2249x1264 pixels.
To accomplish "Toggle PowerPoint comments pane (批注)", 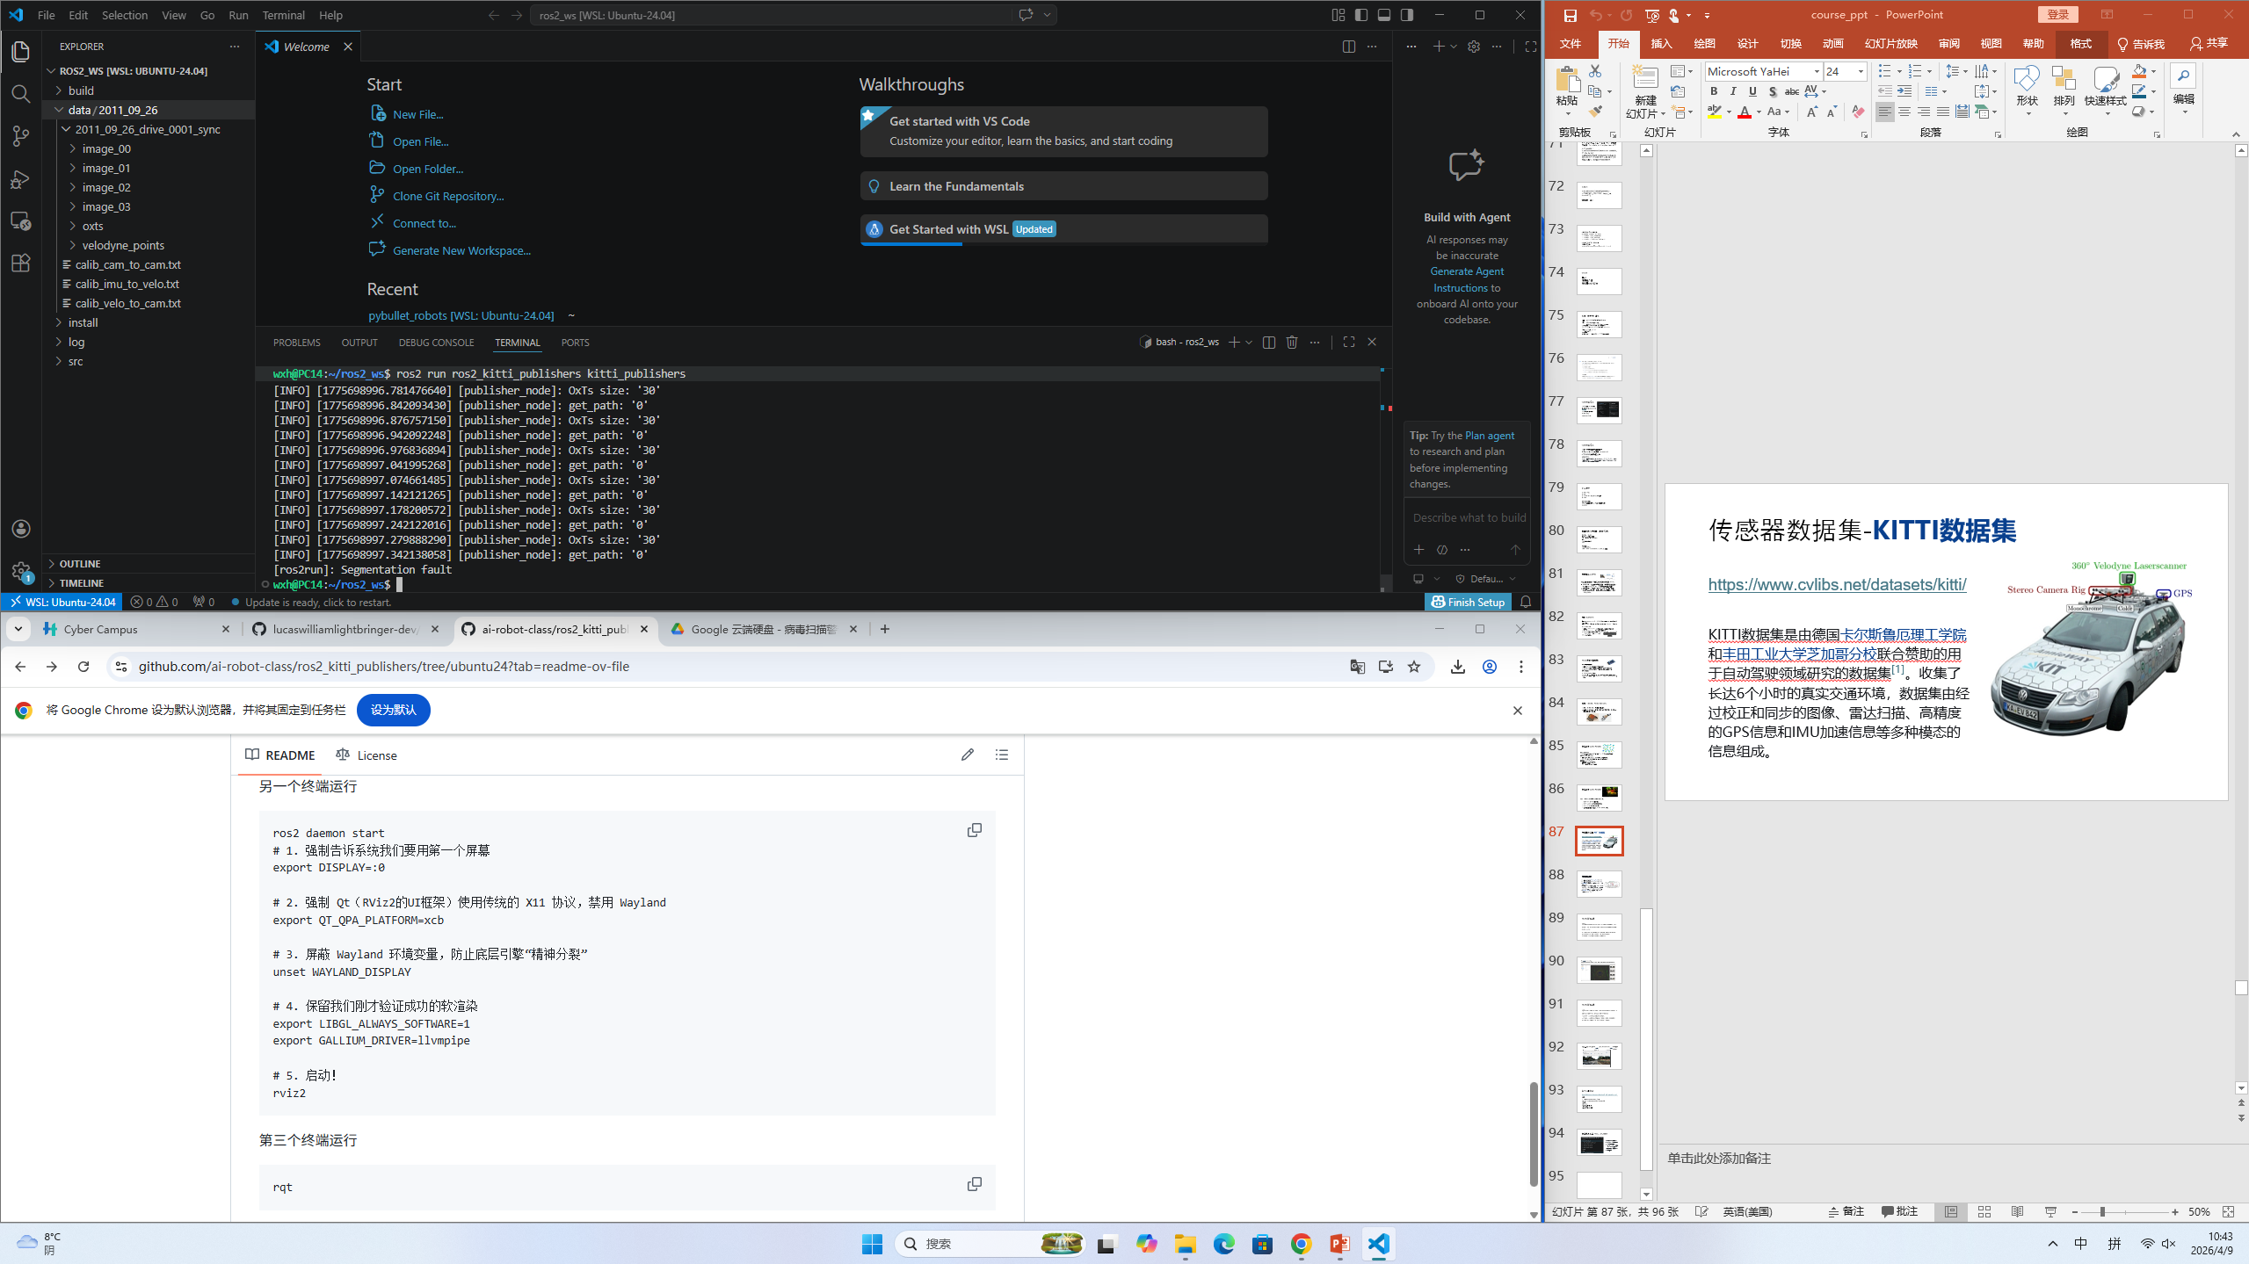I will 1899,1211.
